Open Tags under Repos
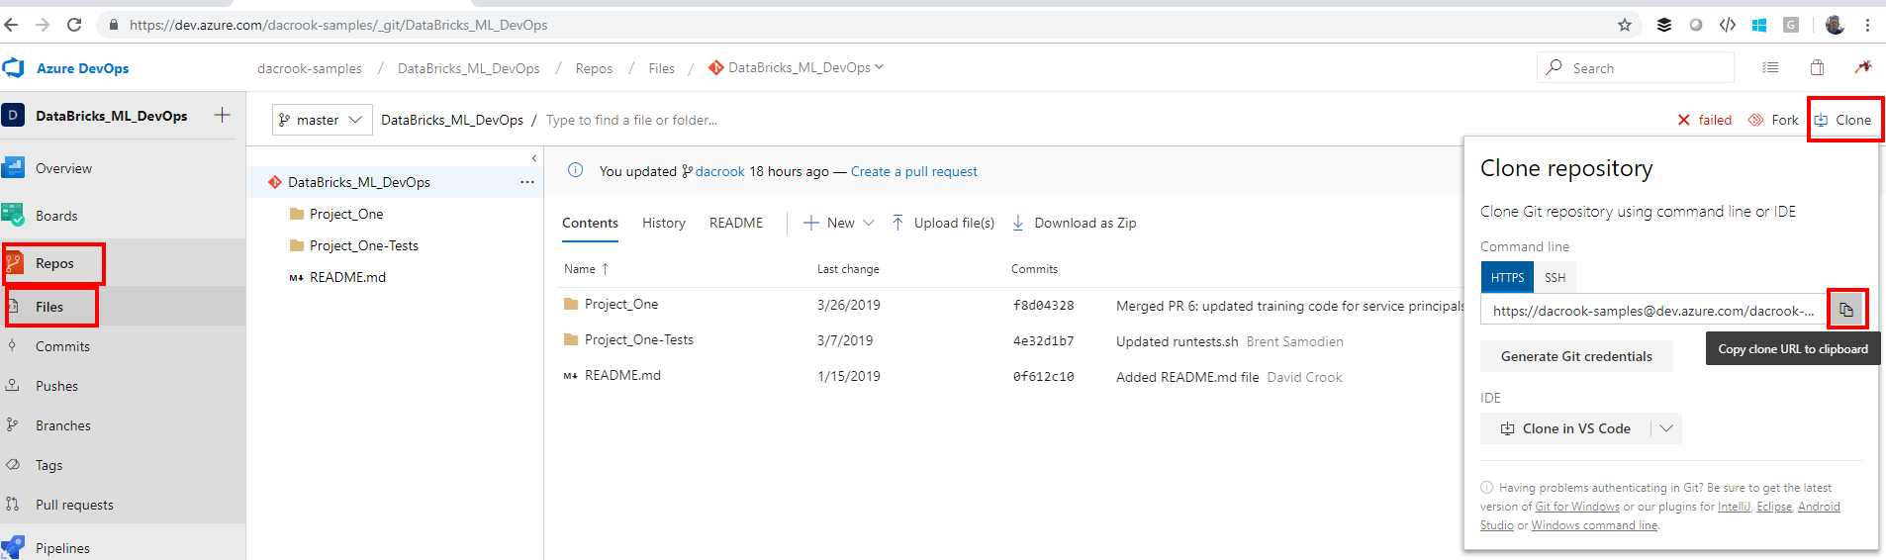The image size is (1886, 560). (48, 465)
